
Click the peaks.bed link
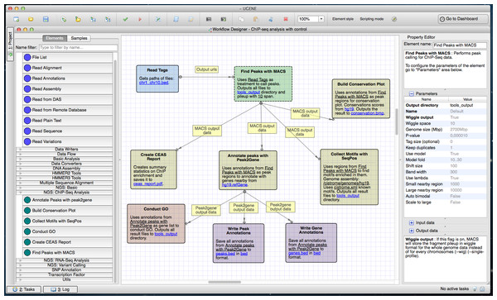pyautogui.click(x=225, y=254)
